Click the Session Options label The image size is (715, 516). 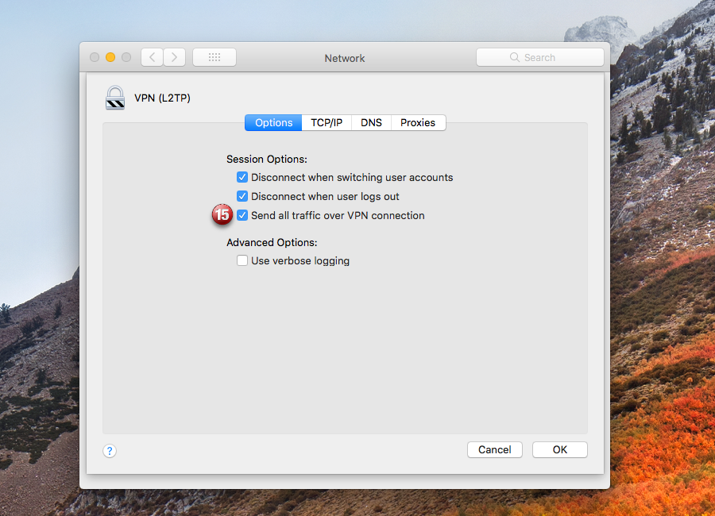[x=267, y=159]
